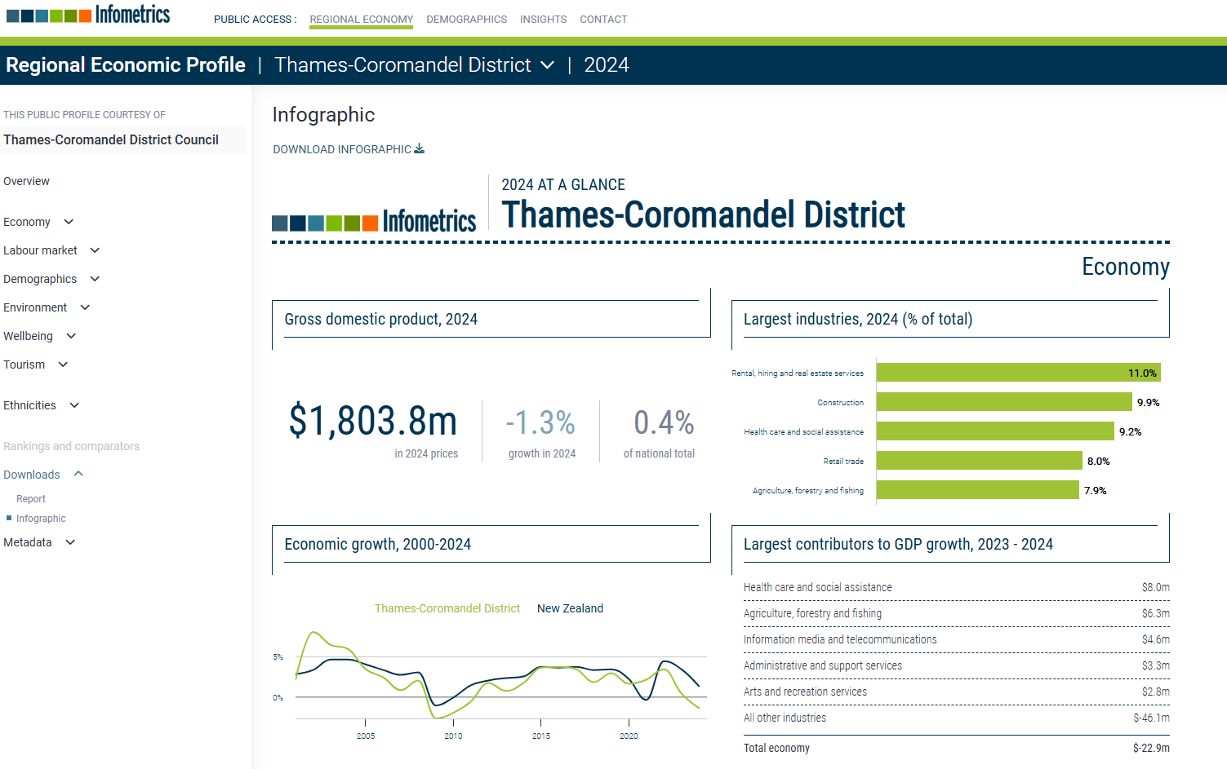Open the Report download link
Viewport: 1227px width, 769px height.
pyautogui.click(x=31, y=499)
